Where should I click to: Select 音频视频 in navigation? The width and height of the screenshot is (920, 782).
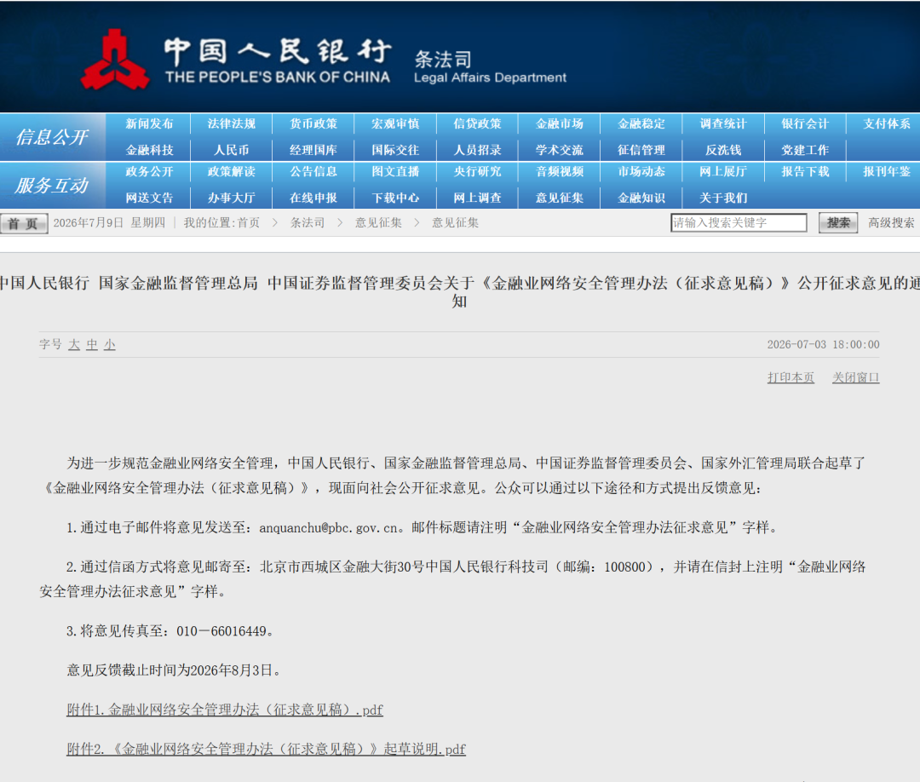click(x=559, y=172)
